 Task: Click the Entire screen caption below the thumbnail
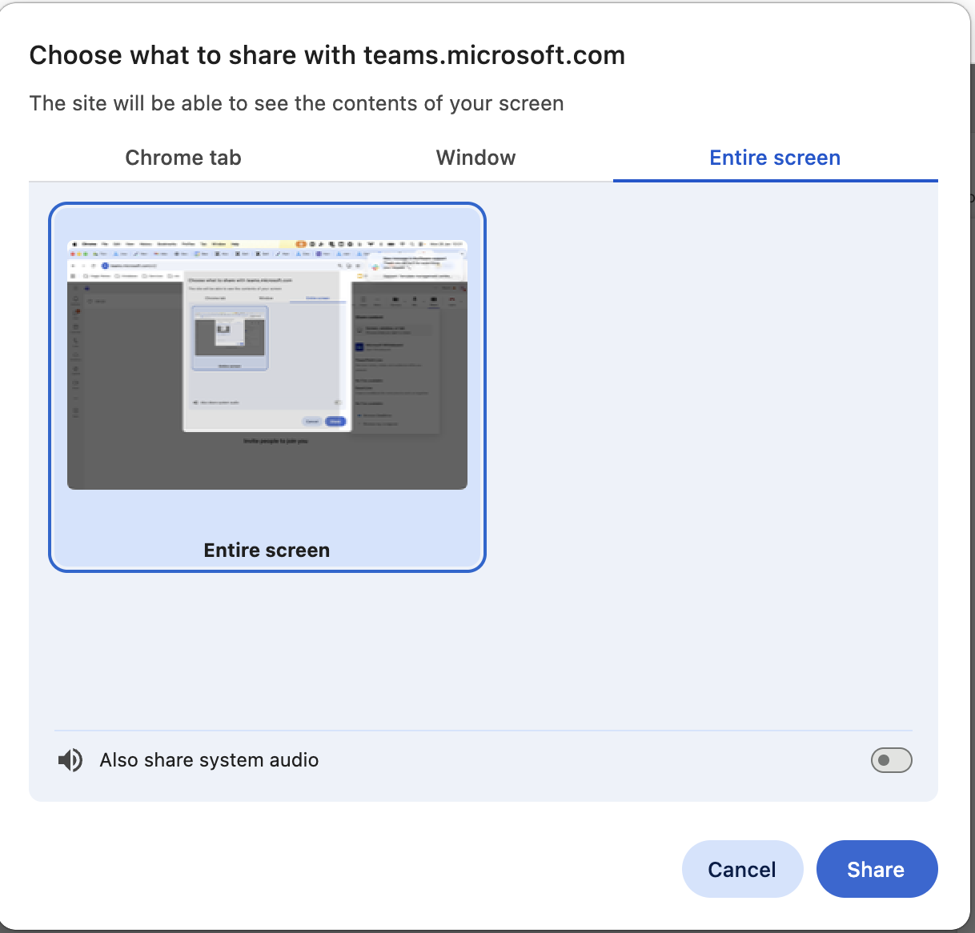pos(267,550)
